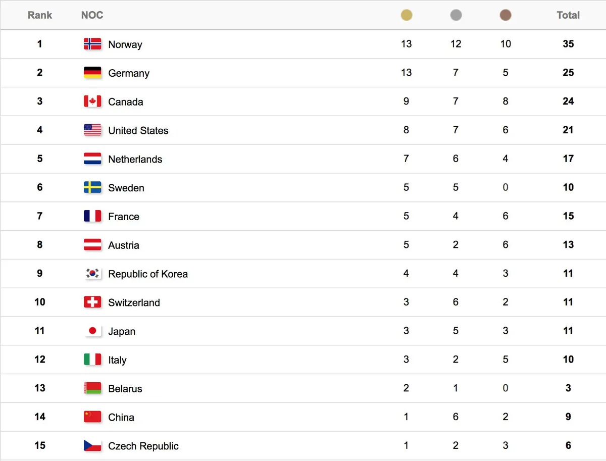Open the France country name link

click(x=124, y=217)
